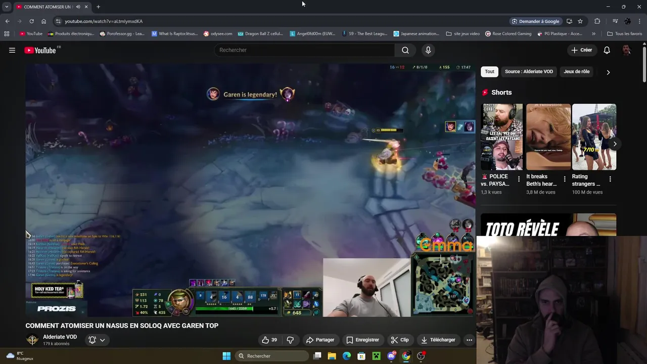This screenshot has height=364, width=647.
Task: Open the Chrome apps grid icon
Action: [7, 34]
